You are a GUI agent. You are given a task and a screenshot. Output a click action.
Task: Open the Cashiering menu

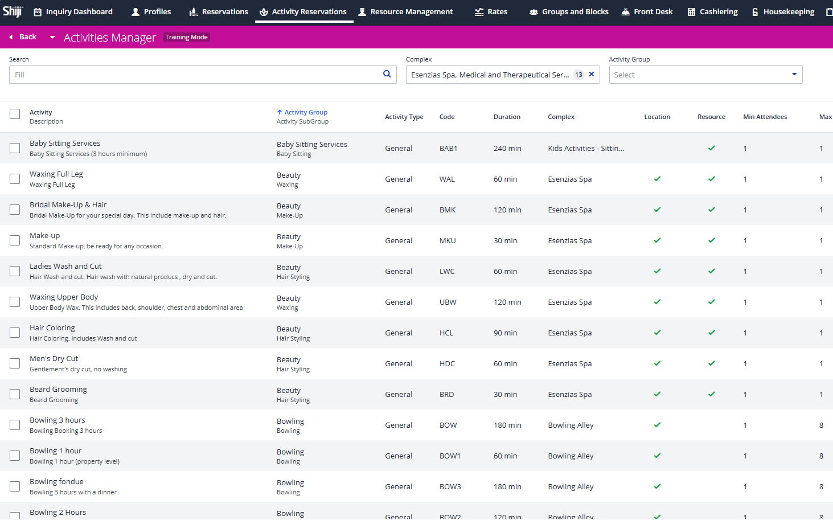point(712,11)
